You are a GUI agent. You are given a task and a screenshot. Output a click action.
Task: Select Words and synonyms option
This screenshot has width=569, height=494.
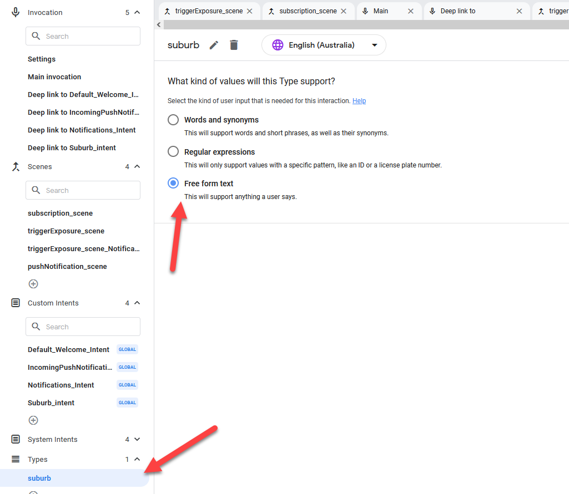173,120
